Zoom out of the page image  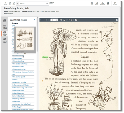tap(64, 20)
